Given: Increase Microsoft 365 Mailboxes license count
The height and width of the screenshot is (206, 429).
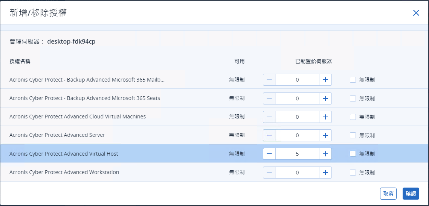Looking at the screenshot, I should pos(325,79).
